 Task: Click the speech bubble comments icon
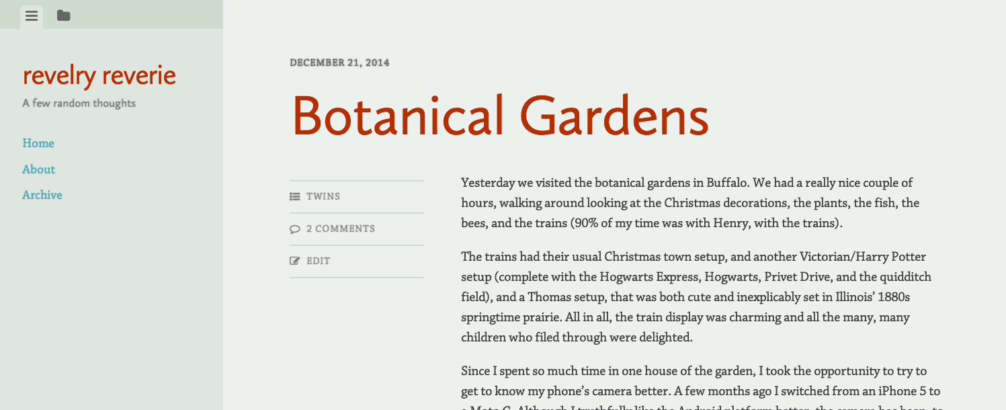[294, 229]
